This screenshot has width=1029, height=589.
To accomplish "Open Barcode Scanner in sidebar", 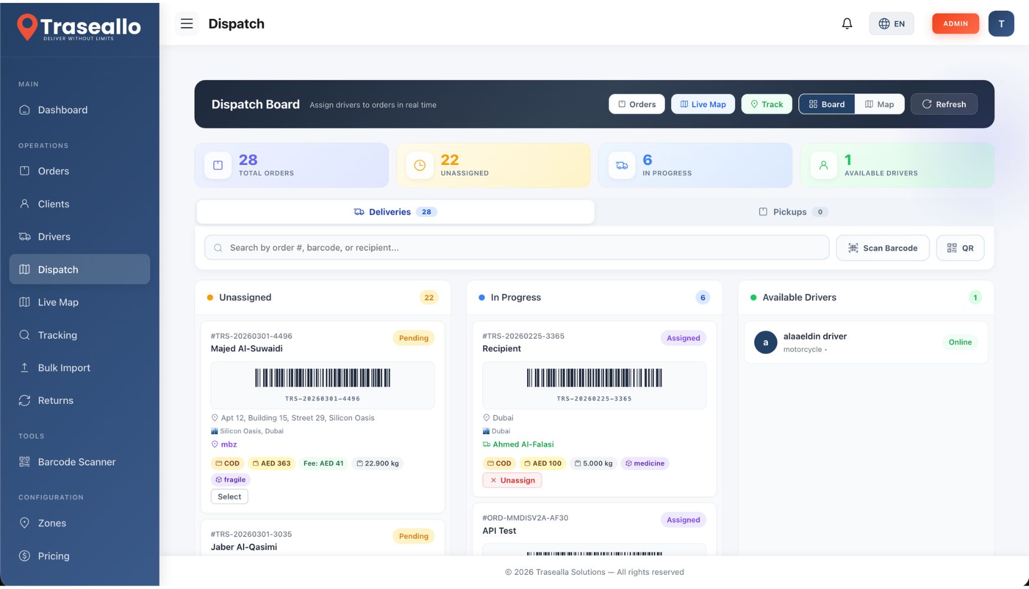I will [77, 462].
